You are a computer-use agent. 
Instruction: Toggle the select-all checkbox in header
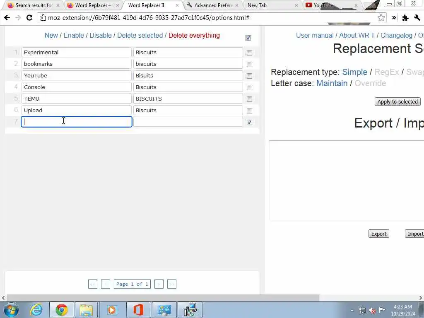[248, 38]
